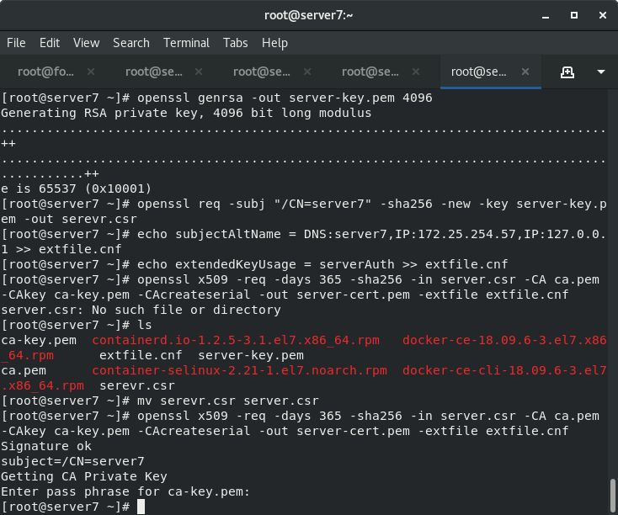Click the terminal cursor at the prompt
This screenshot has width=618, height=515.
coord(141,507)
